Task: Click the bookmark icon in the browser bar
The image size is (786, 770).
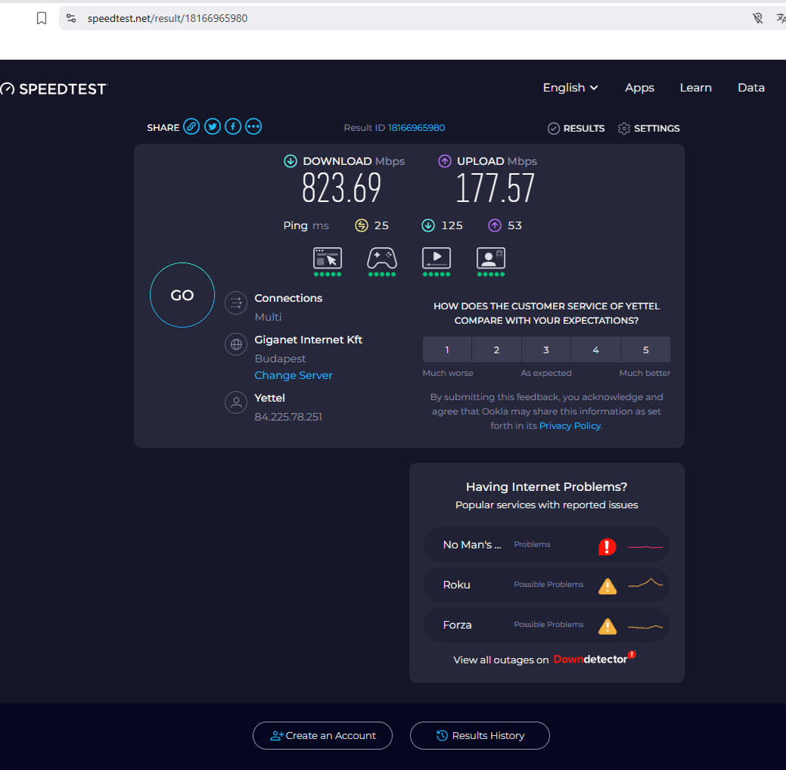Action: point(42,19)
